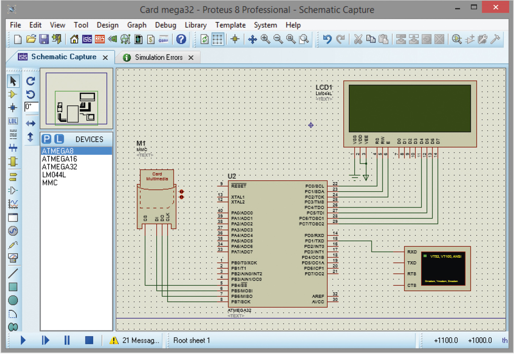Start simulation with the Play button
Image resolution: width=515 pixels, height=354 pixels.
pos(23,340)
